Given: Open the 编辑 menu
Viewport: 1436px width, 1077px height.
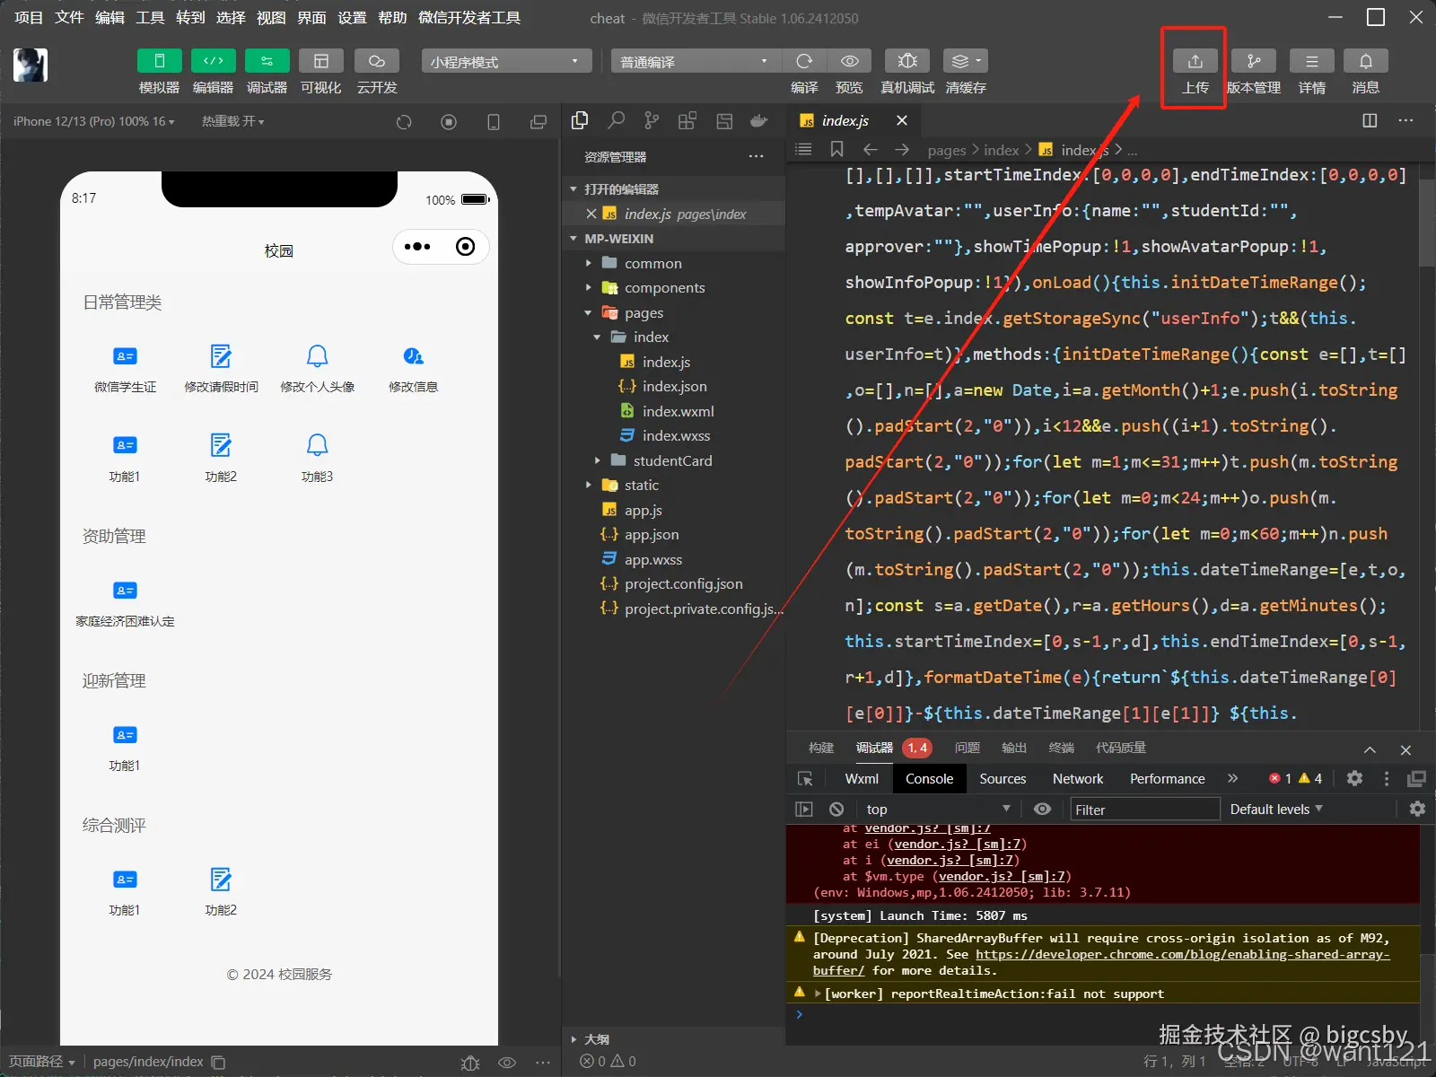Looking at the screenshot, I should 109,18.
